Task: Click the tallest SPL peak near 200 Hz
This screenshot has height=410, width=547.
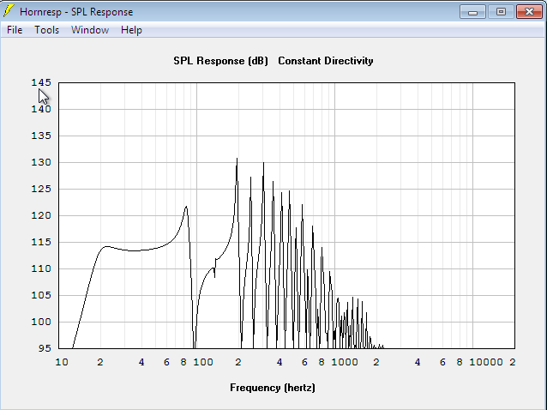Action: [x=237, y=160]
